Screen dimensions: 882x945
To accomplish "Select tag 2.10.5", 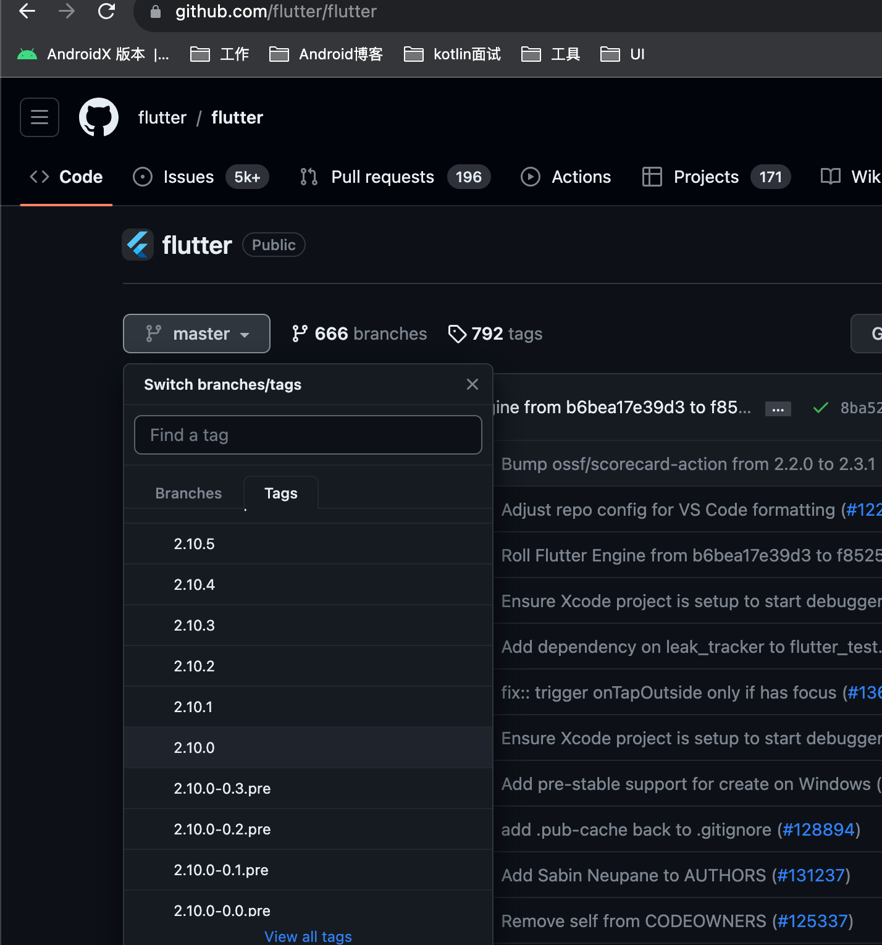I will [x=308, y=544].
